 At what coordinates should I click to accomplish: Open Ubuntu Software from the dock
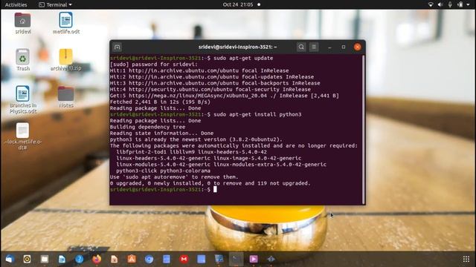(x=132, y=259)
